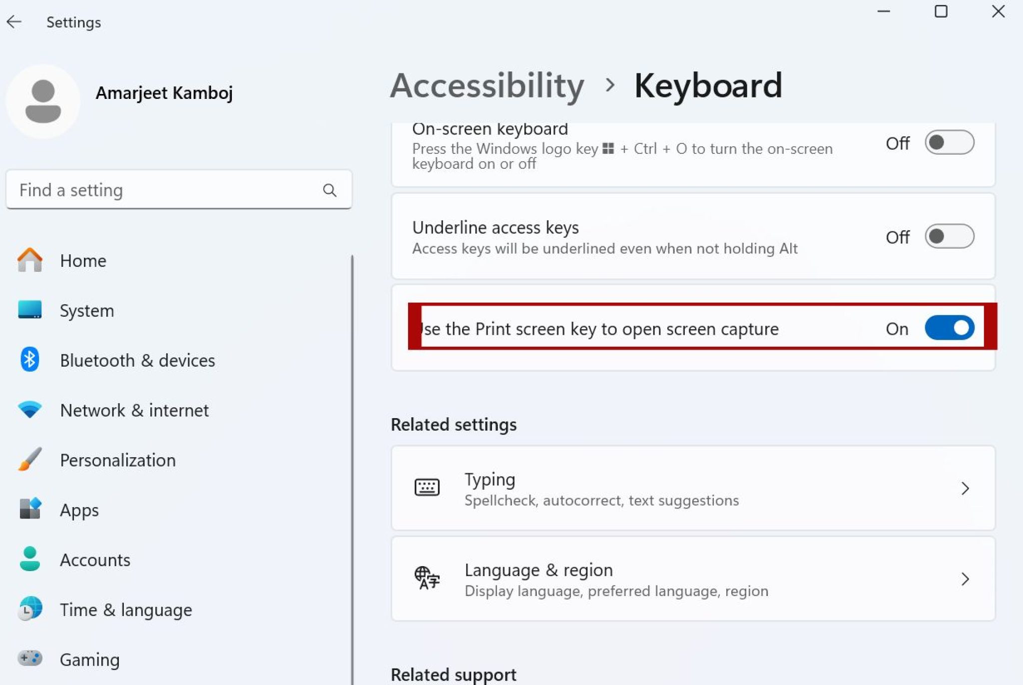Viewport: 1023px width, 685px height.
Task: Select Time & language in the sidebar
Action: coord(125,610)
